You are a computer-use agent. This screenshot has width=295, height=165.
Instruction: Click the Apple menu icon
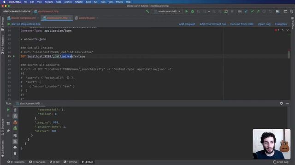pos(4,2)
